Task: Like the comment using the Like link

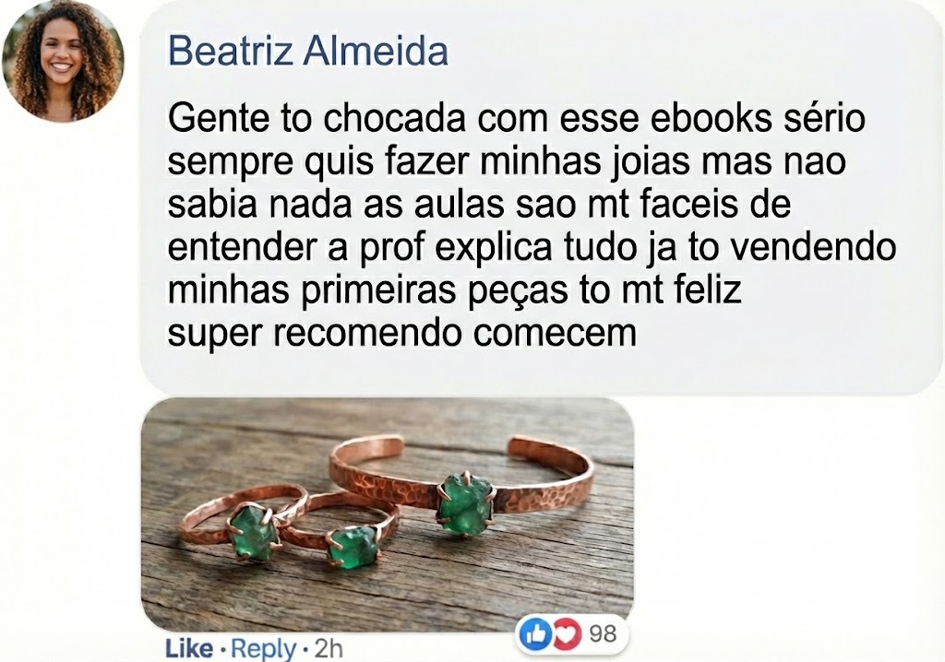Action: [188, 649]
